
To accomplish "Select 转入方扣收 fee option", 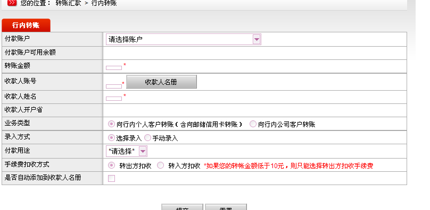I will [x=160, y=165].
